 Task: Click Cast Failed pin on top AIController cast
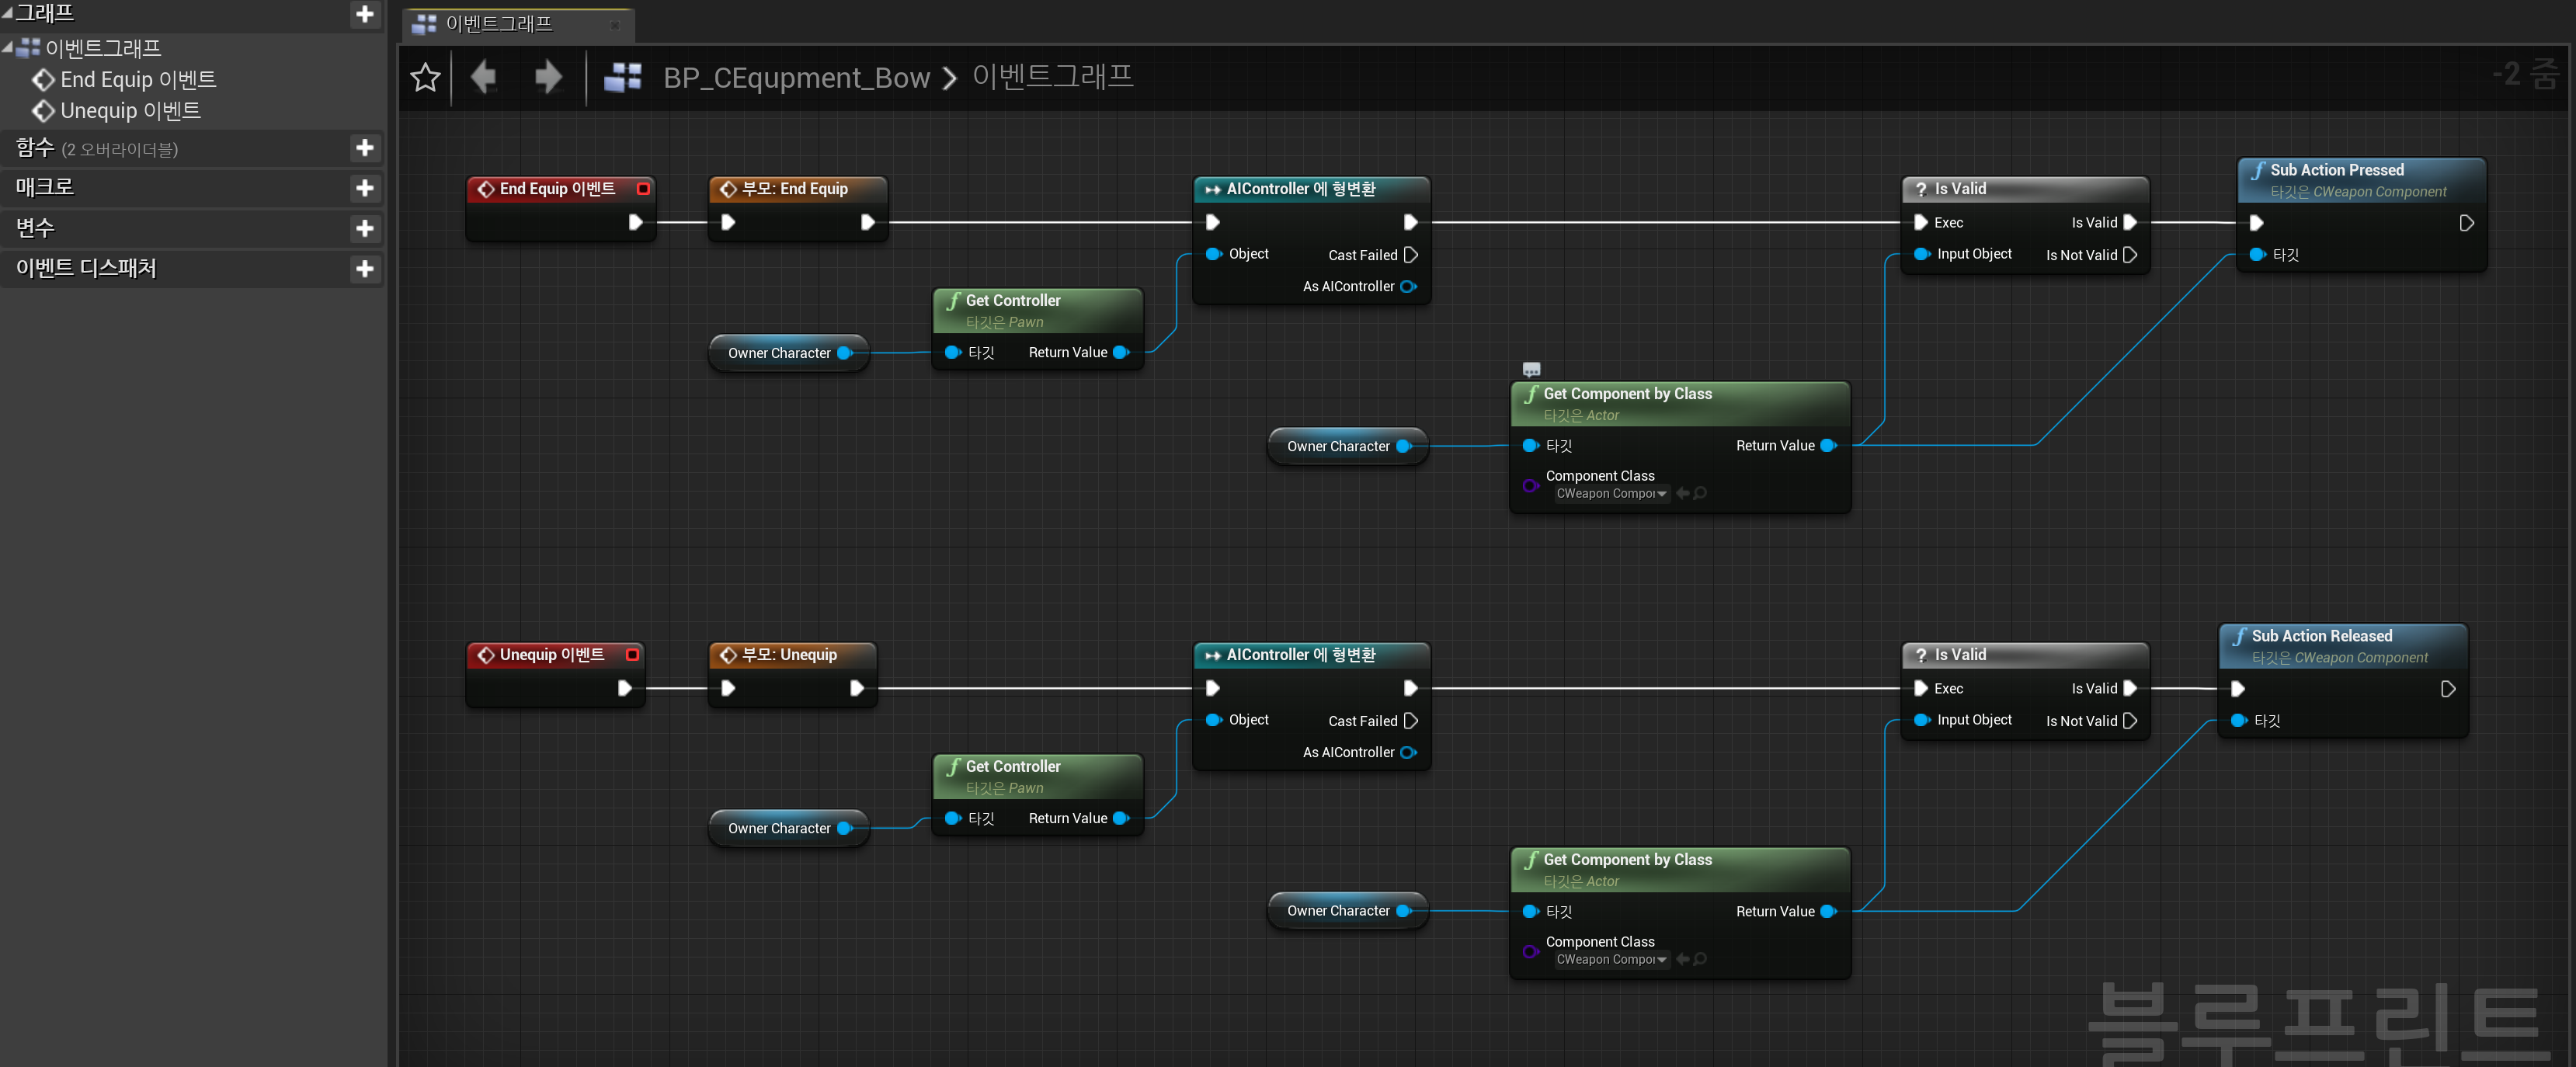click(x=1410, y=255)
